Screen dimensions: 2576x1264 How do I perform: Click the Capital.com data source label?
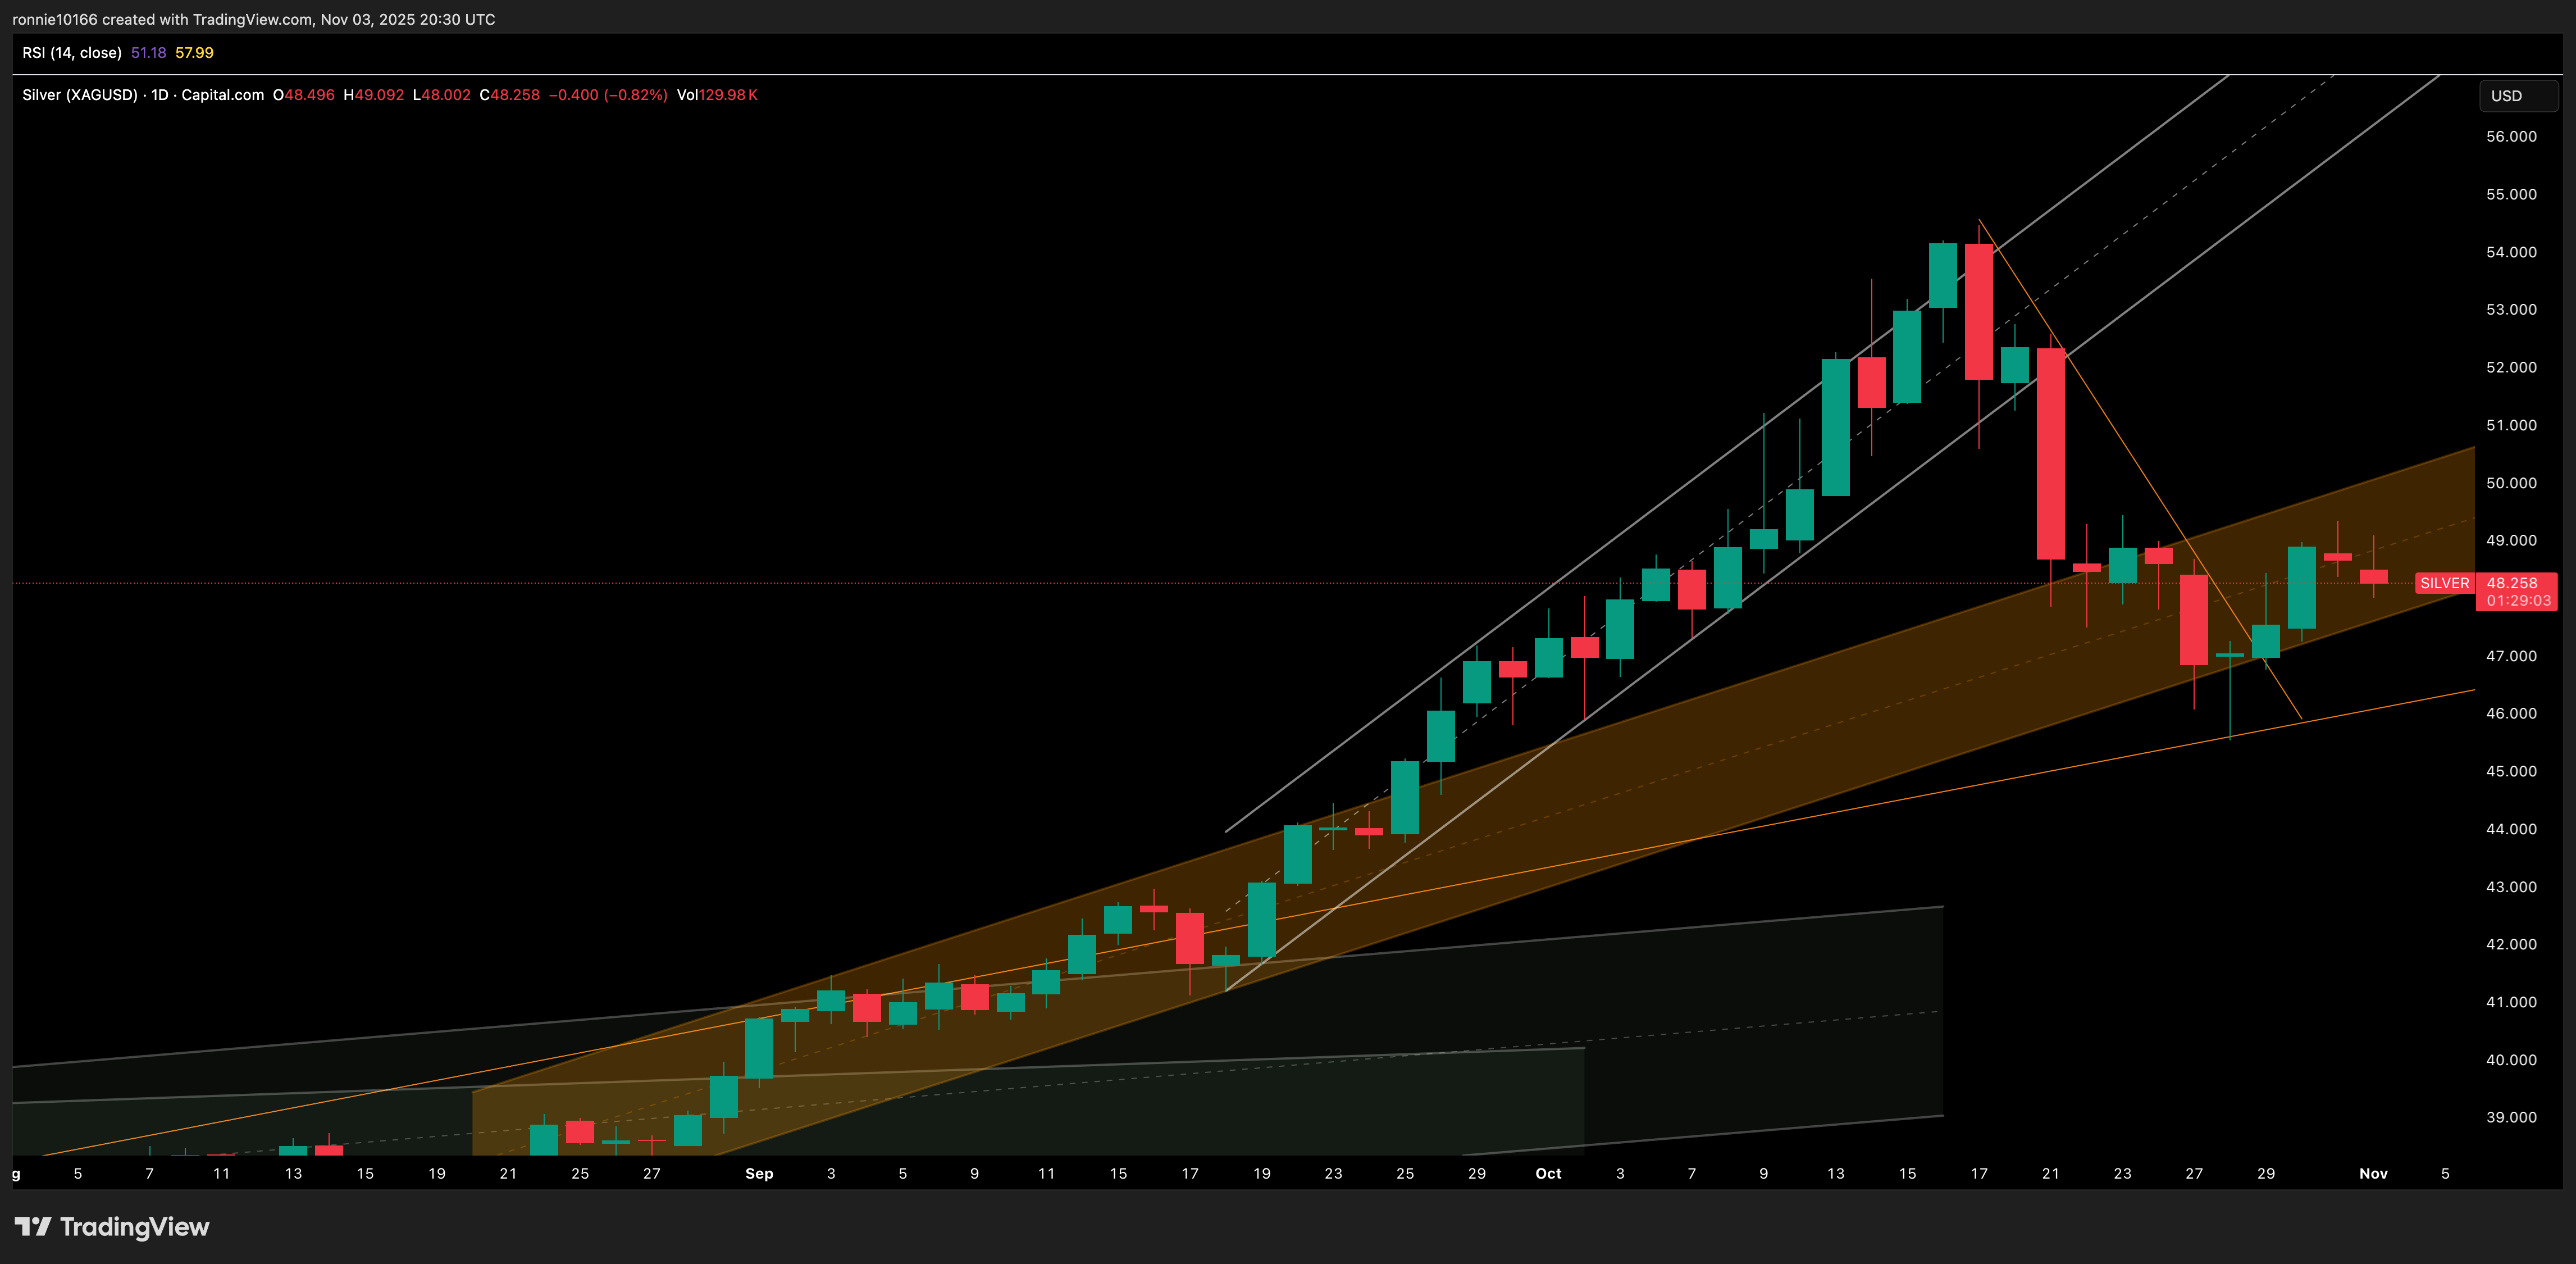[222, 95]
